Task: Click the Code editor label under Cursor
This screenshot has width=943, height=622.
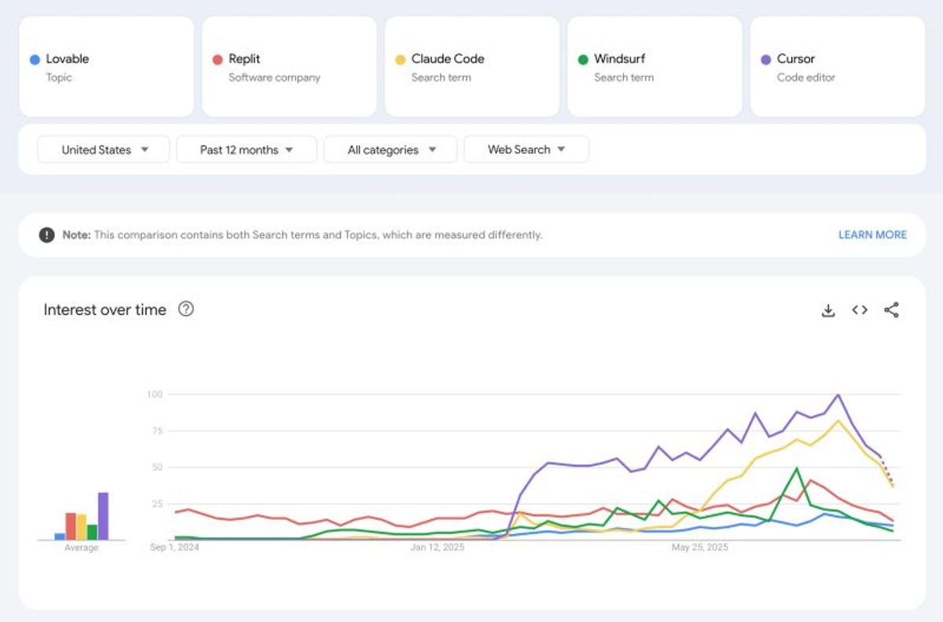Action: (x=806, y=78)
